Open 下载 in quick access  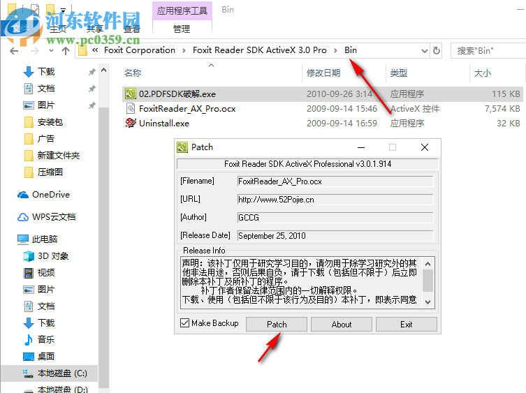pyautogui.click(x=46, y=72)
